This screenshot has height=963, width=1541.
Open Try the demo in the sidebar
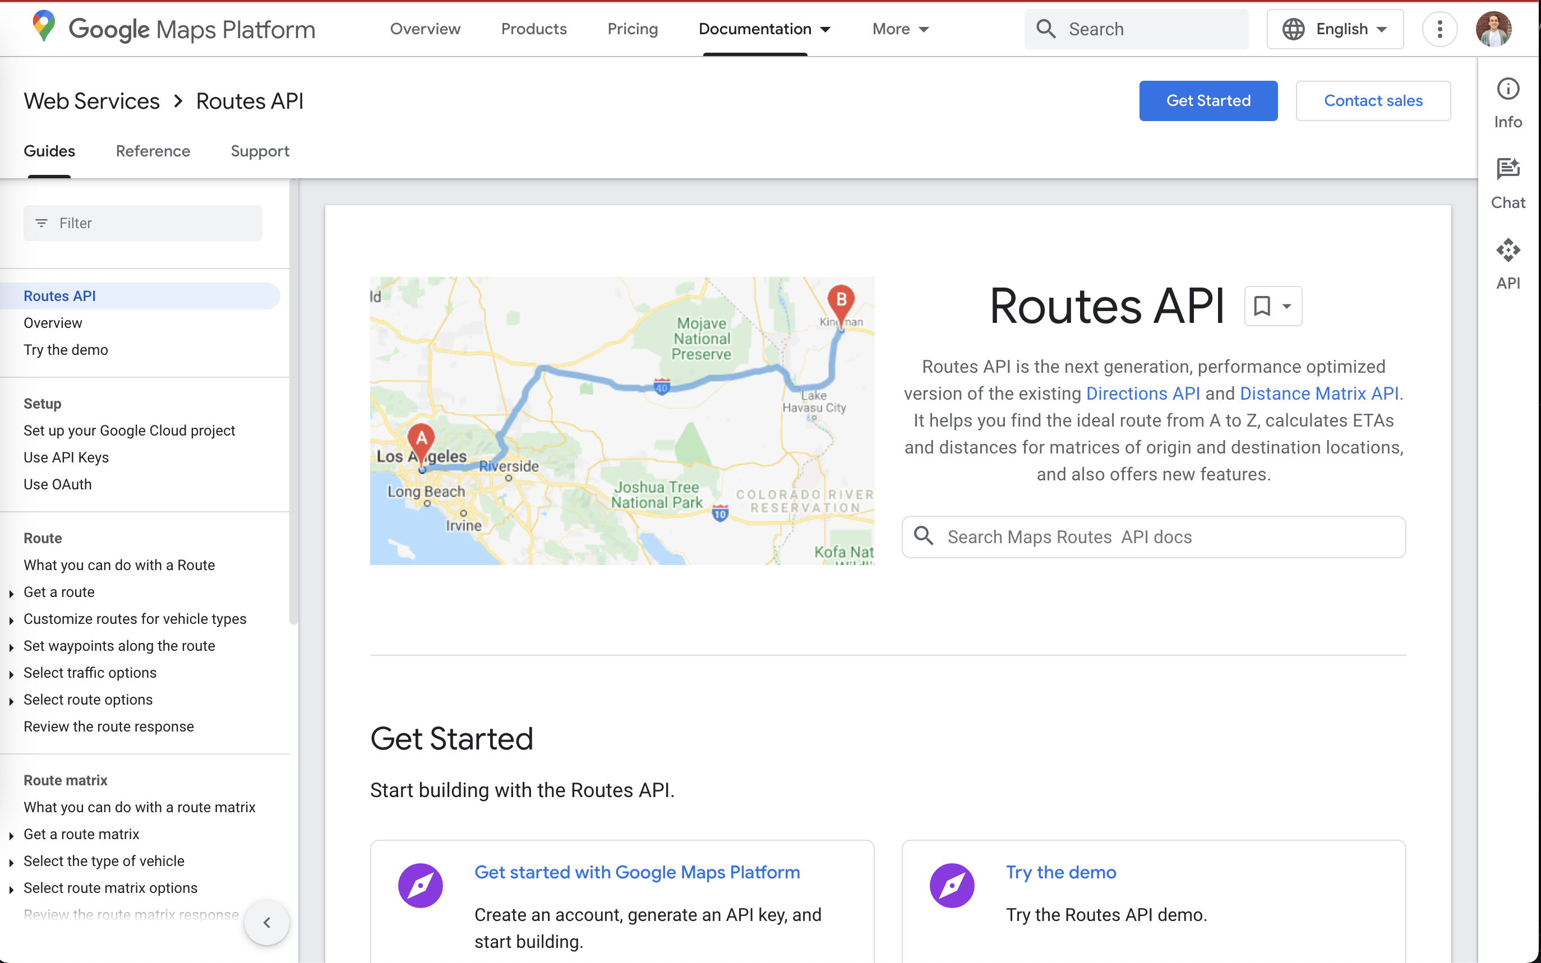click(66, 350)
